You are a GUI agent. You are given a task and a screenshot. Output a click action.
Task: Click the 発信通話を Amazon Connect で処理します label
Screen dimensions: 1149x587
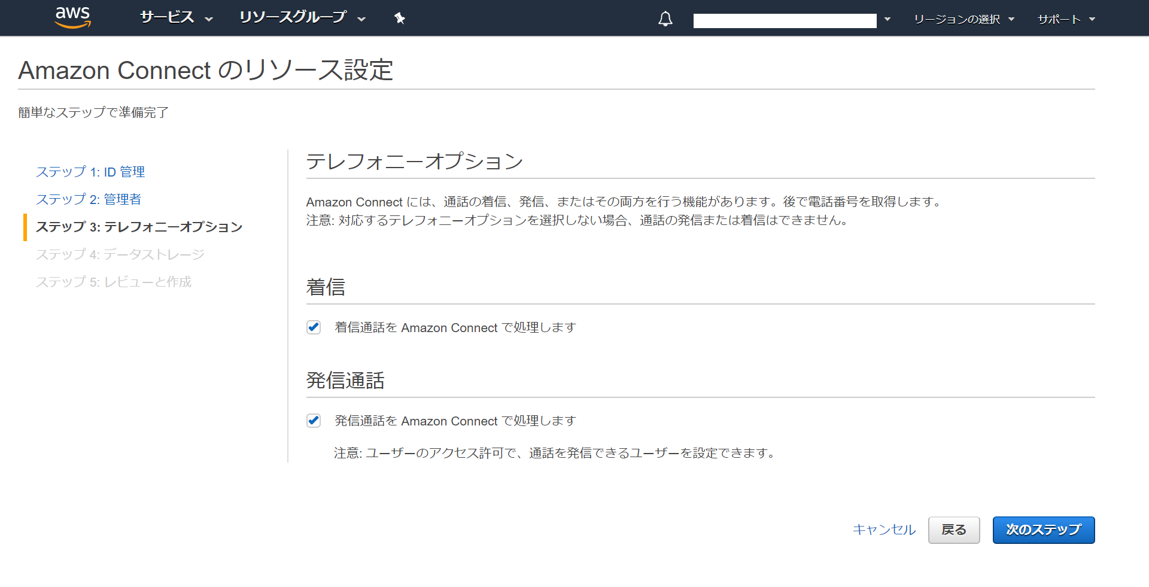[x=455, y=421]
